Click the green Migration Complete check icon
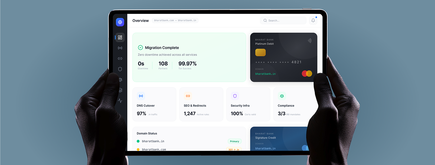 pyautogui.click(x=140, y=48)
